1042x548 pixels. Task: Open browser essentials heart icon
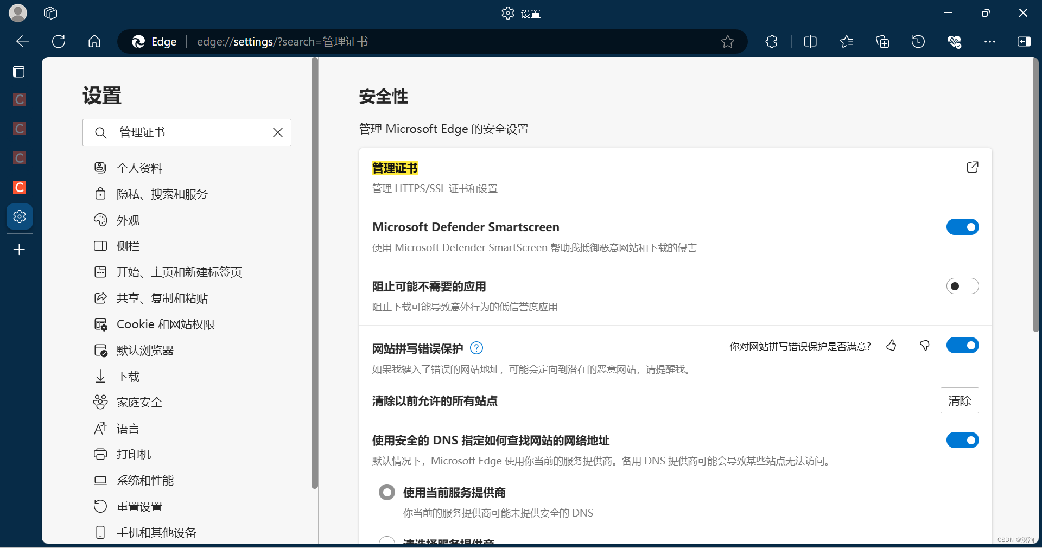[x=954, y=41]
